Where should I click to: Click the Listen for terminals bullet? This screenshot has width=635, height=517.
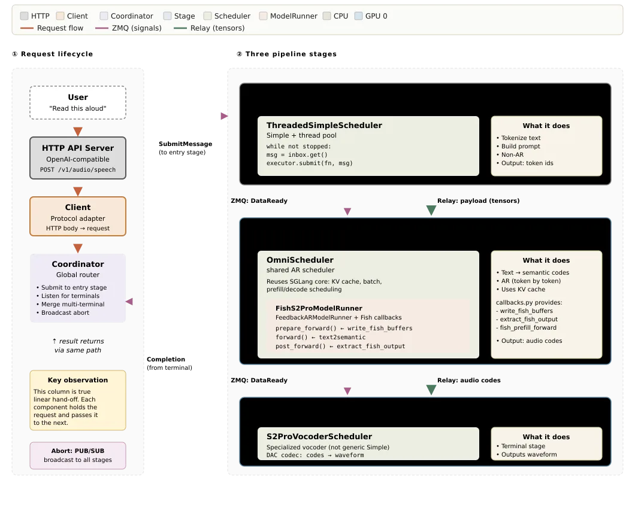[68, 296]
